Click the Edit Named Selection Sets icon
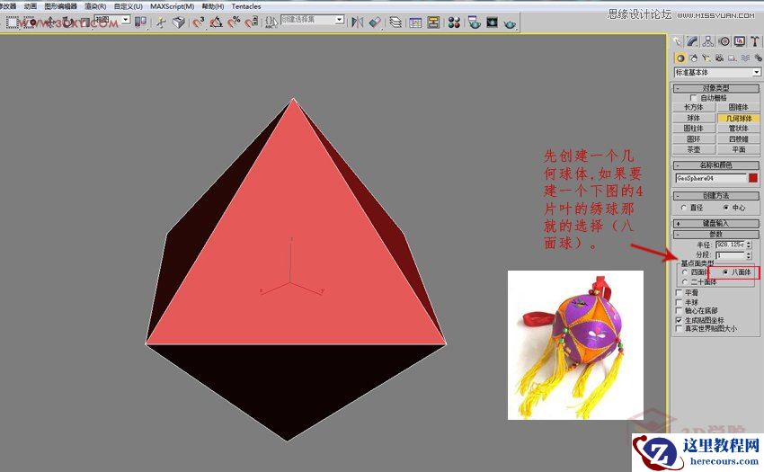The height and width of the screenshot is (472, 764). click(271, 22)
